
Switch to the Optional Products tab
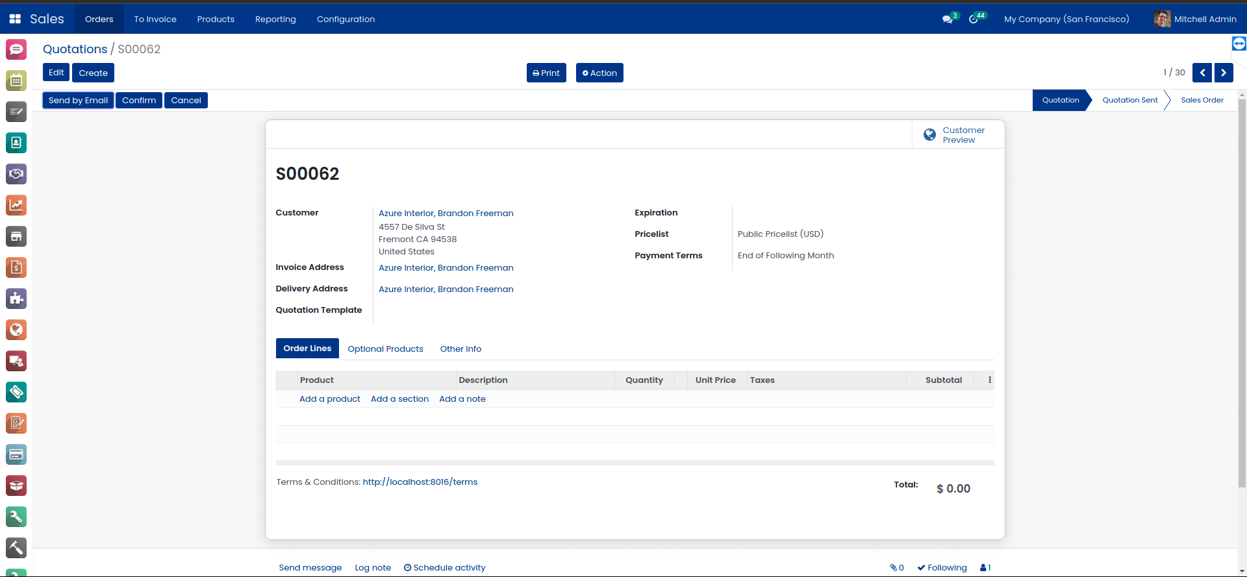[x=385, y=349]
